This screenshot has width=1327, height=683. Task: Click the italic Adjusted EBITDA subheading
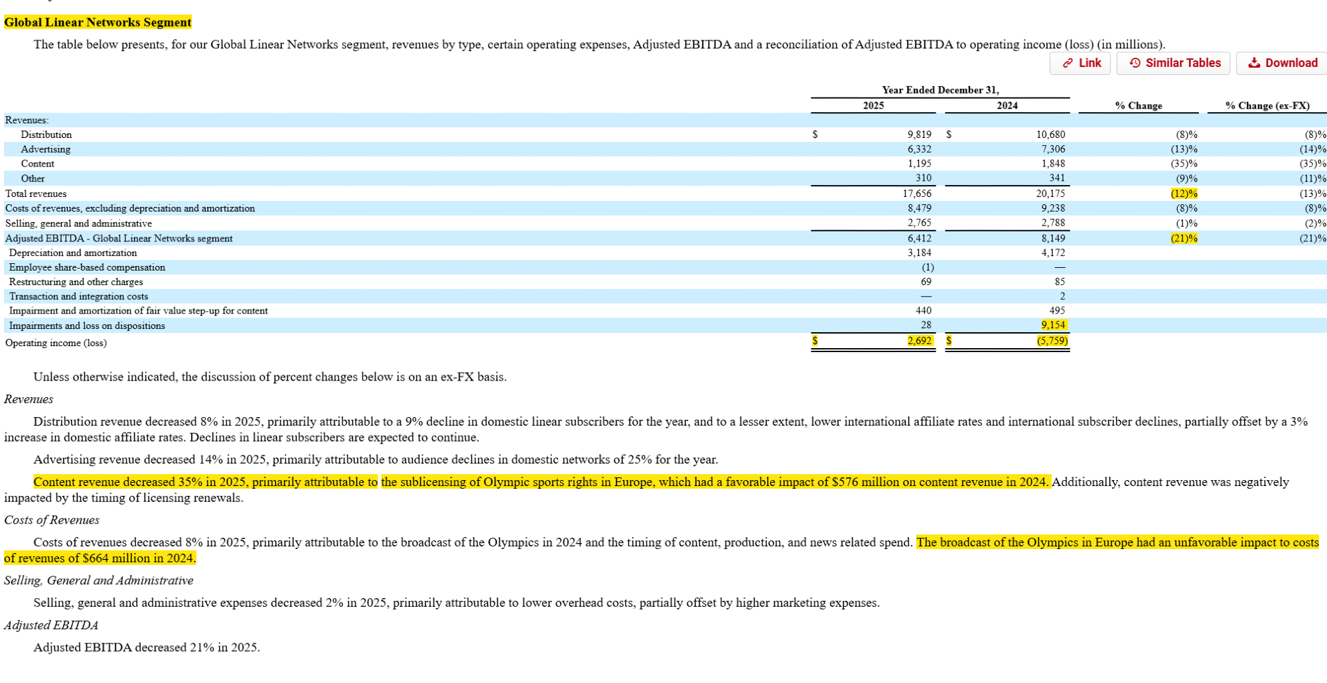[x=51, y=625]
